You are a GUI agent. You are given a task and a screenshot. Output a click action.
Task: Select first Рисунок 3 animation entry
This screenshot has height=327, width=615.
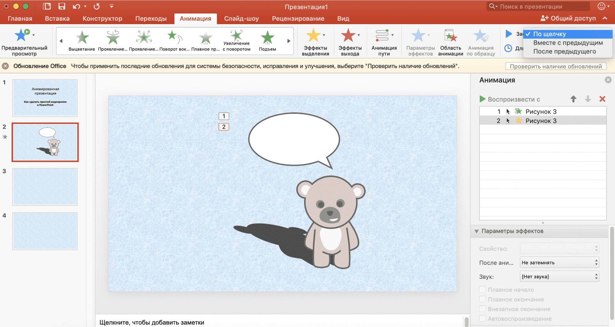tap(543, 111)
